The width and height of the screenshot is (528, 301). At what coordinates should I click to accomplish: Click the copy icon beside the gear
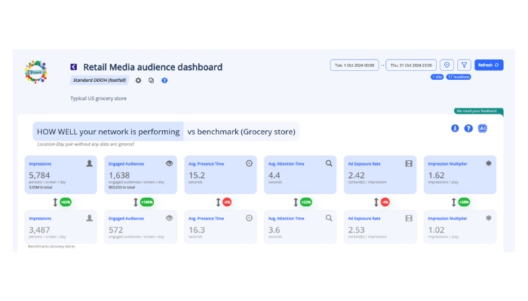click(x=151, y=80)
